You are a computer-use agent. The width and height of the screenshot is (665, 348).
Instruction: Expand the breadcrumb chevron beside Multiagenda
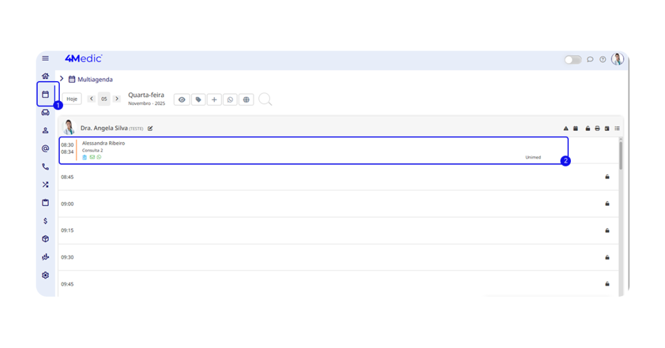61,79
